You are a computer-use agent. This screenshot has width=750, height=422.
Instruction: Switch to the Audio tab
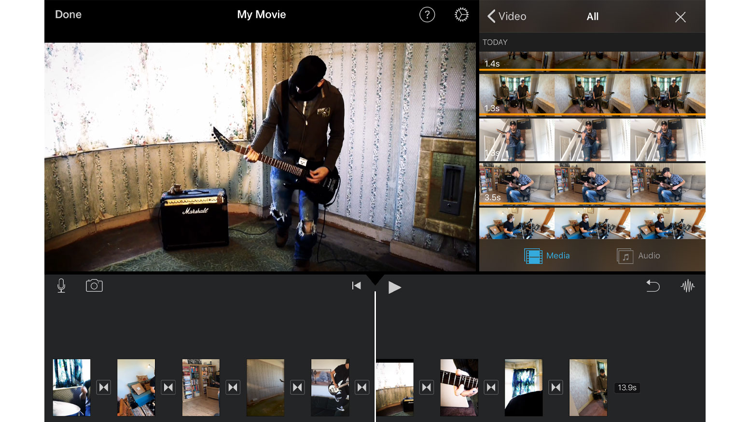[639, 256]
